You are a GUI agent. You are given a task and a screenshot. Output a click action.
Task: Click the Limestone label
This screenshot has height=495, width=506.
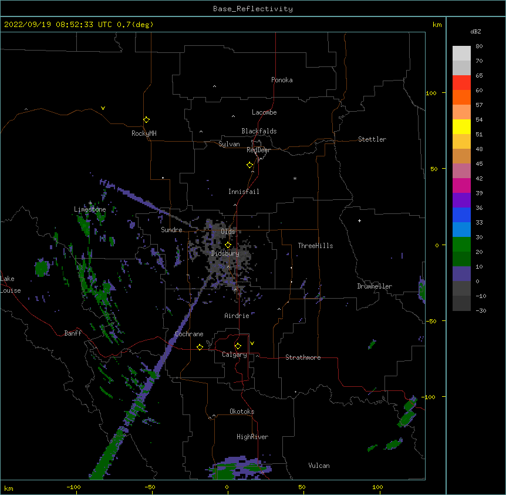pos(90,209)
